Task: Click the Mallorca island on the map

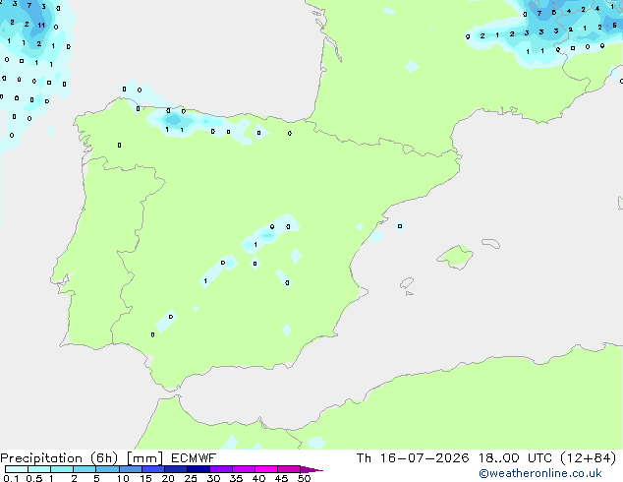Action: pyautogui.click(x=456, y=257)
